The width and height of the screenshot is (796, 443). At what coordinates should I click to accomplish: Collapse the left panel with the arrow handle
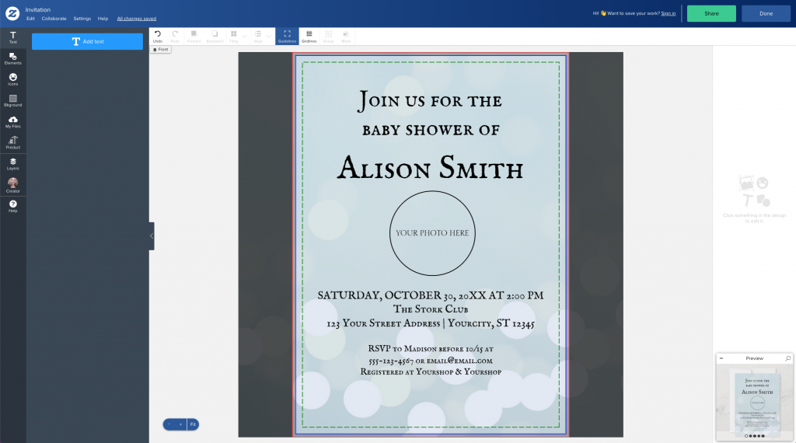(152, 235)
